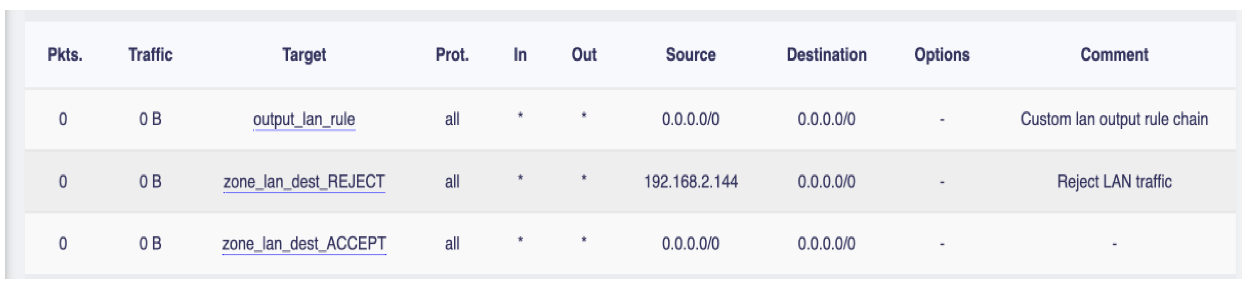Viewport: 1252px width, 287px height.
Task: Click the Comment column header
Action: click(1114, 54)
